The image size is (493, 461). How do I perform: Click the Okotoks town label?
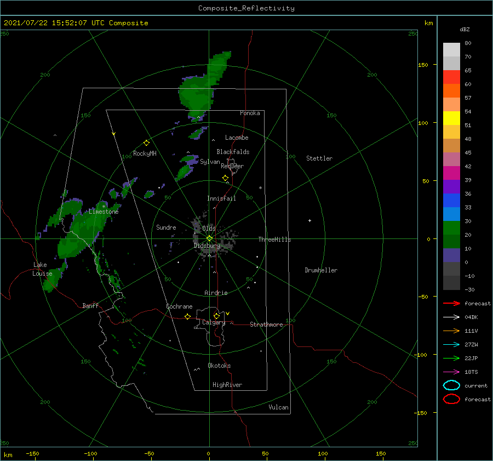click(x=219, y=366)
